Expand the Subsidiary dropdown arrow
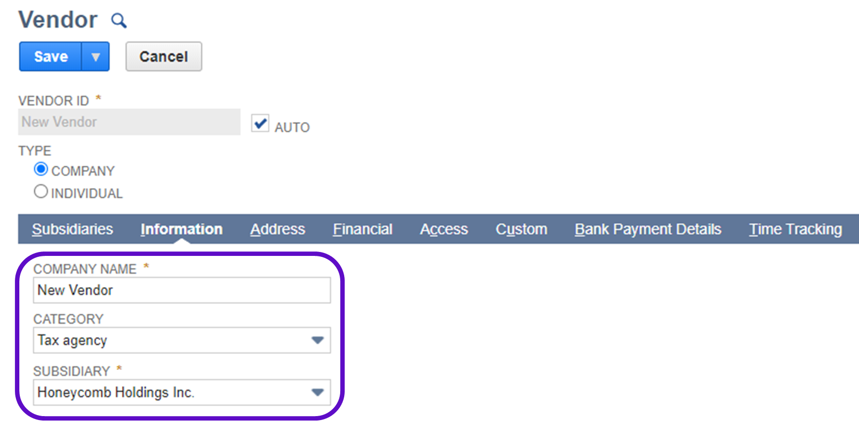This screenshot has width=859, height=427. [x=317, y=392]
